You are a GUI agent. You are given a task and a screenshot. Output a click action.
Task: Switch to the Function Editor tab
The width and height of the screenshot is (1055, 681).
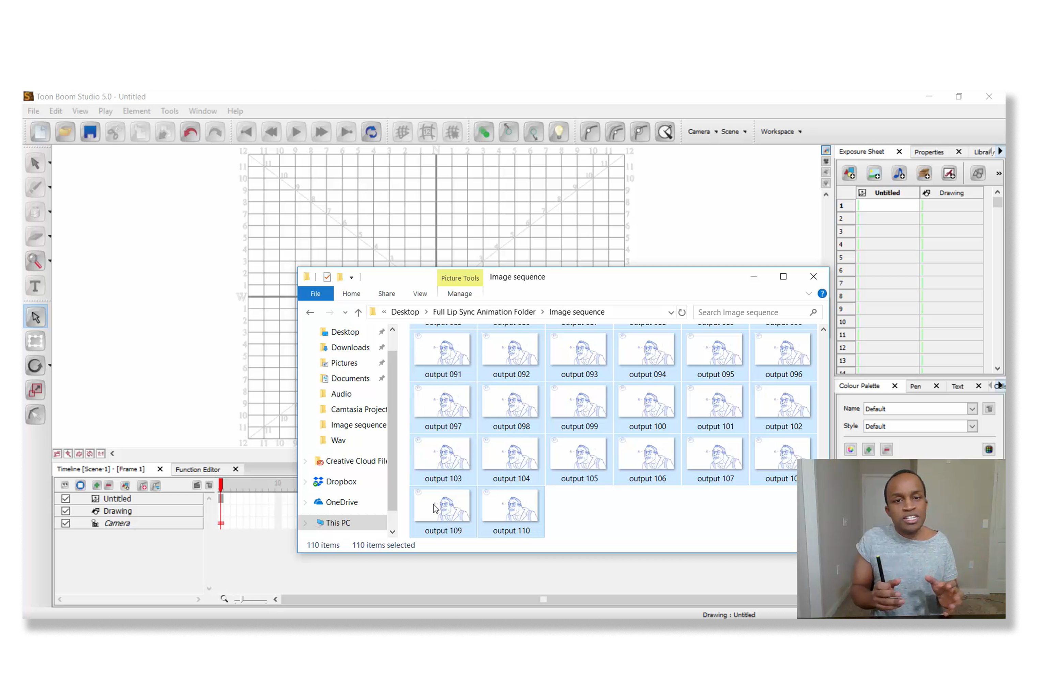pyautogui.click(x=198, y=469)
